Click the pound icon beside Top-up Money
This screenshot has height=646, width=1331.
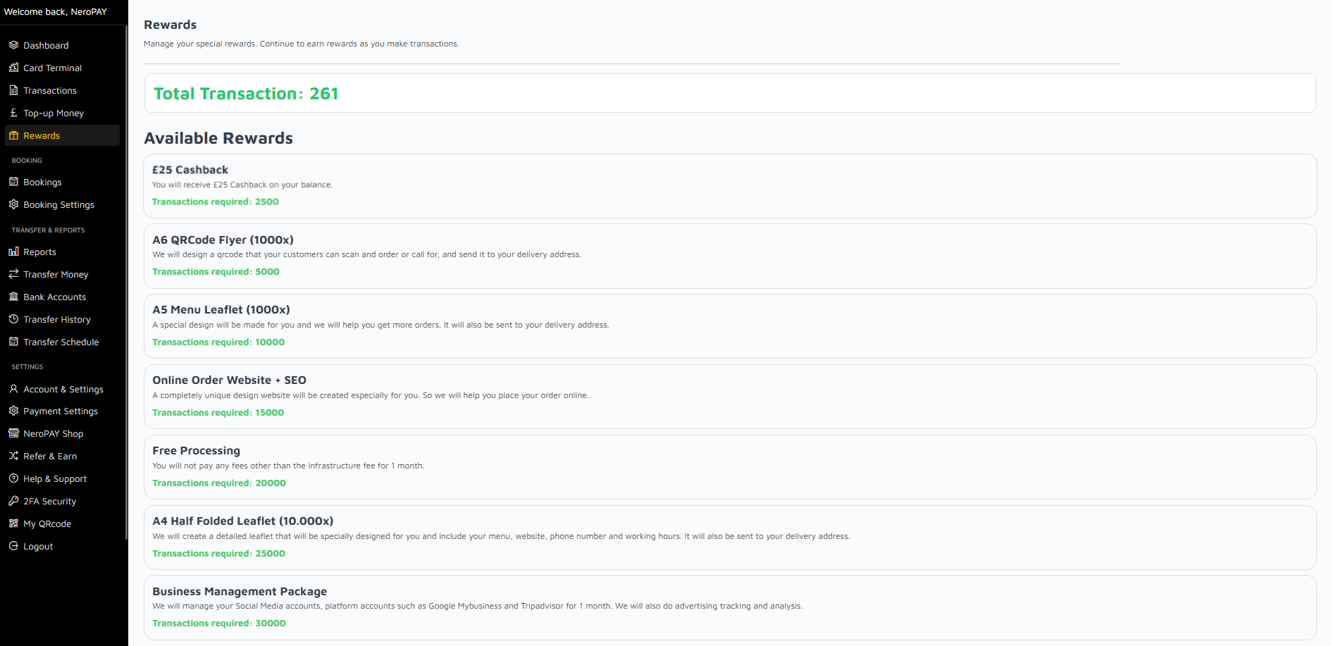point(13,113)
